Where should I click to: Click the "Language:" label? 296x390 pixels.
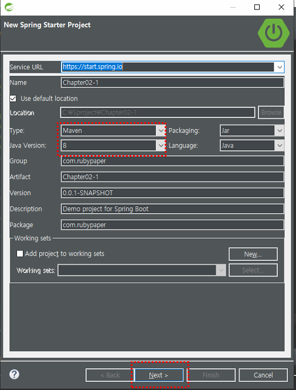[x=183, y=146]
